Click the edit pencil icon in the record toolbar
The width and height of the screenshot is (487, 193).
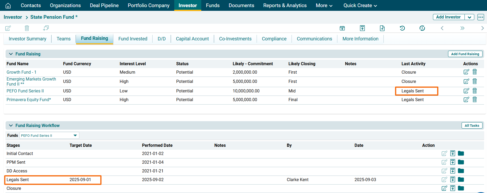coord(8,28)
